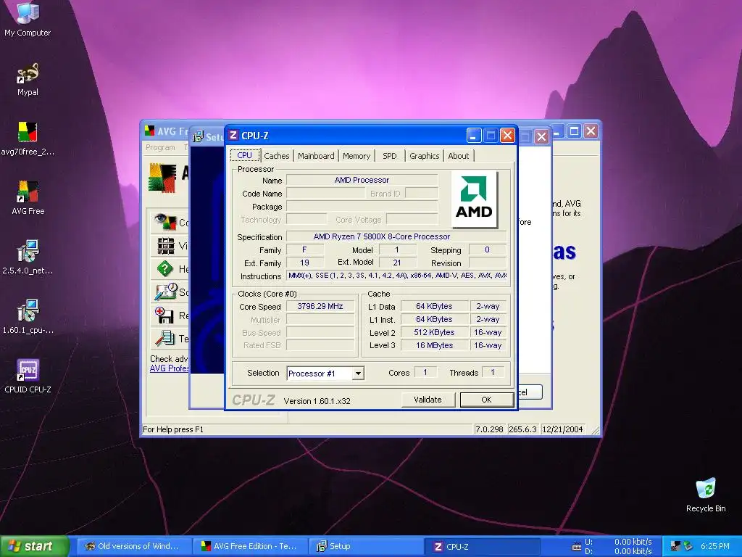The height and width of the screenshot is (557, 742).
Task: Click the Setup window title bar icon
Action: pos(198,137)
